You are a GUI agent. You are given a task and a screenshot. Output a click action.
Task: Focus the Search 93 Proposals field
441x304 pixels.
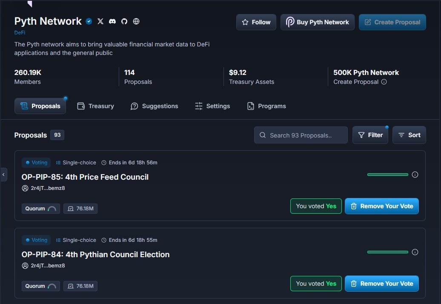(x=301, y=135)
